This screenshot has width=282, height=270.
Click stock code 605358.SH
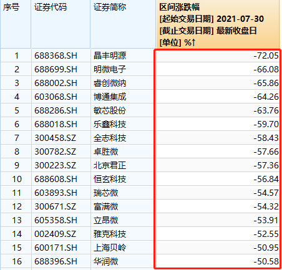coord(56,220)
